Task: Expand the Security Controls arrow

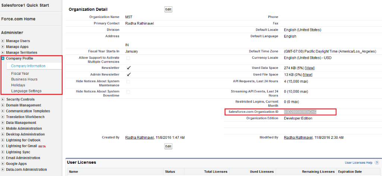Action: point(3,99)
